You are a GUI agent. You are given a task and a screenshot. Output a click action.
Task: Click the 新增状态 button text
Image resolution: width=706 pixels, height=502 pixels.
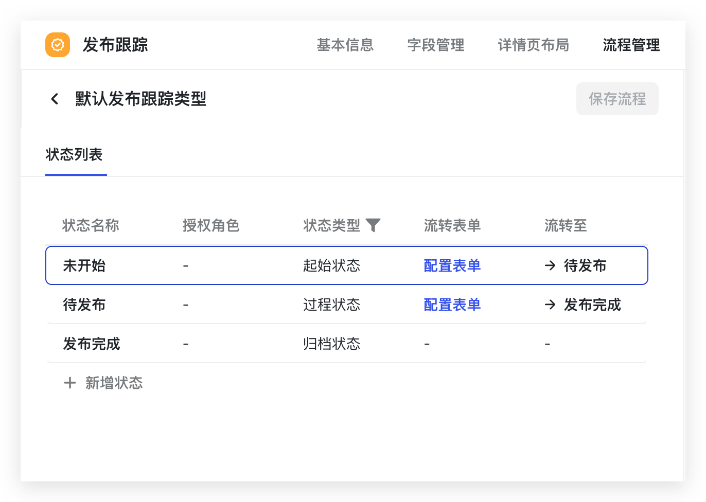pyautogui.click(x=114, y=383)
